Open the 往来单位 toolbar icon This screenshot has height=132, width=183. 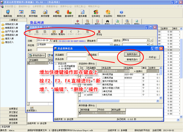tap(96, 14)
